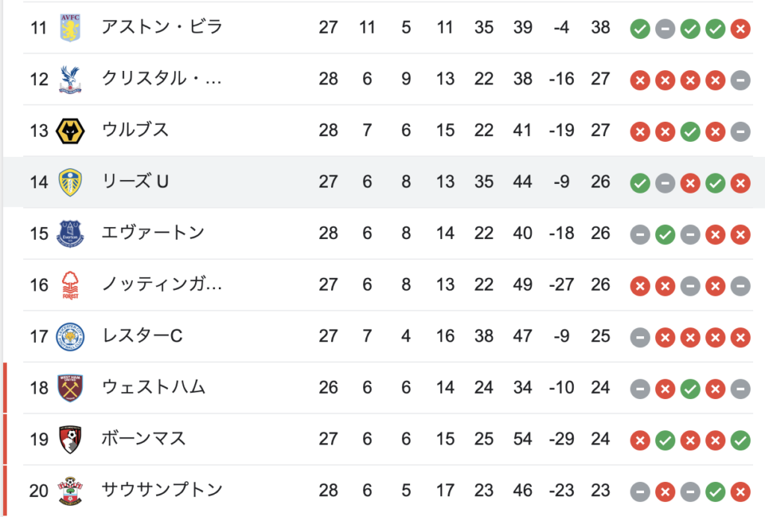Click Bournemouth's most recent green win marker
Screen dimensions: 765x517
pos(740,441)
